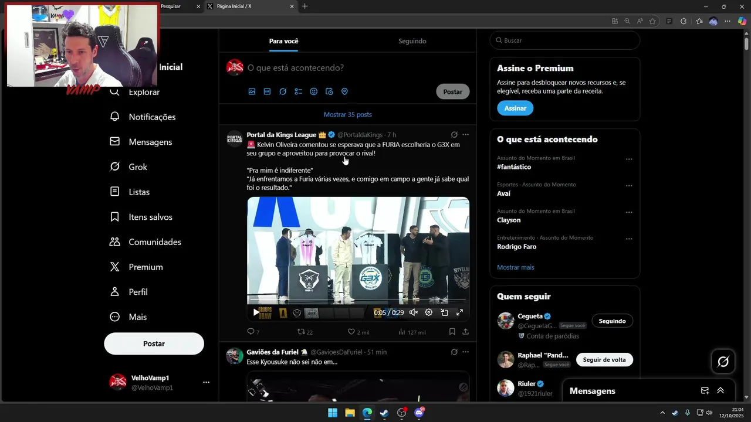Open Mais menu in sidebar

(128, 317)
